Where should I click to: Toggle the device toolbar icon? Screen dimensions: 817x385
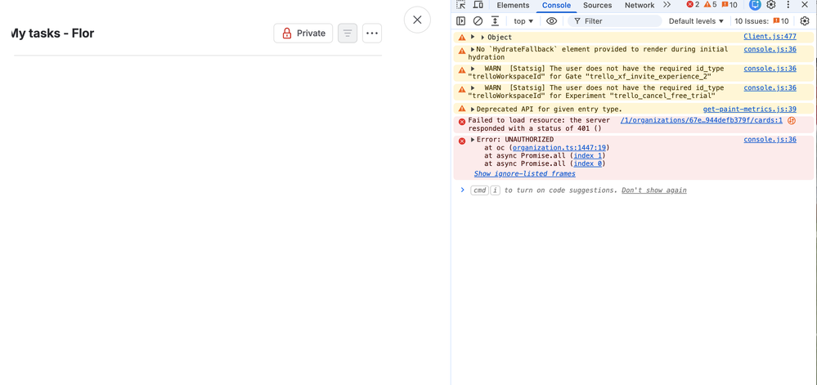point(478,5)
